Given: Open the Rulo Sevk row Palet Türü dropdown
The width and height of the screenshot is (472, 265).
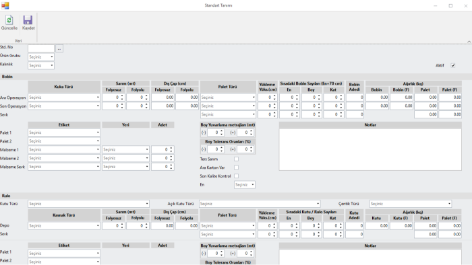Looking at the screenshot, I should pos(228,234).
